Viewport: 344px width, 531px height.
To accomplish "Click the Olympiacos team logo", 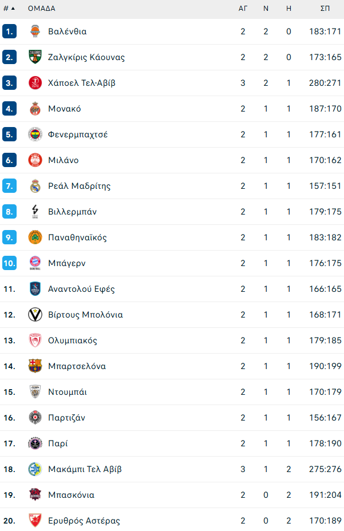I will point(35,340).
